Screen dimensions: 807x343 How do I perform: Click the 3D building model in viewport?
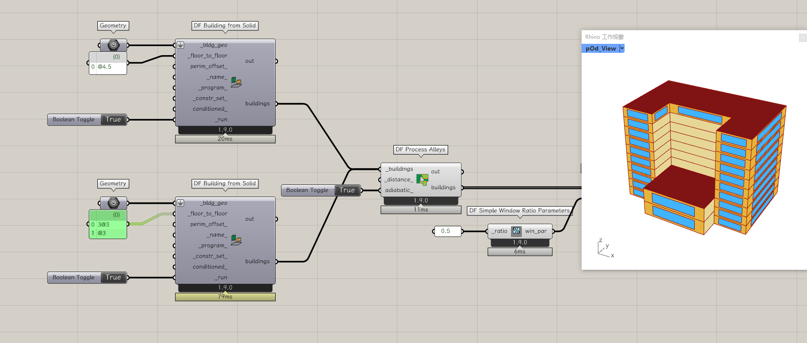[702, 158]
